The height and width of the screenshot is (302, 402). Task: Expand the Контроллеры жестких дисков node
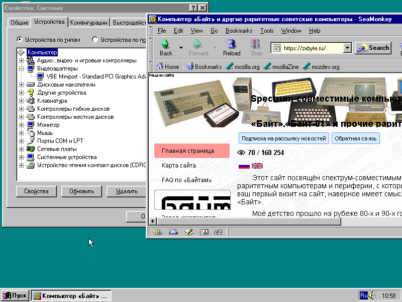click(21, 117)
